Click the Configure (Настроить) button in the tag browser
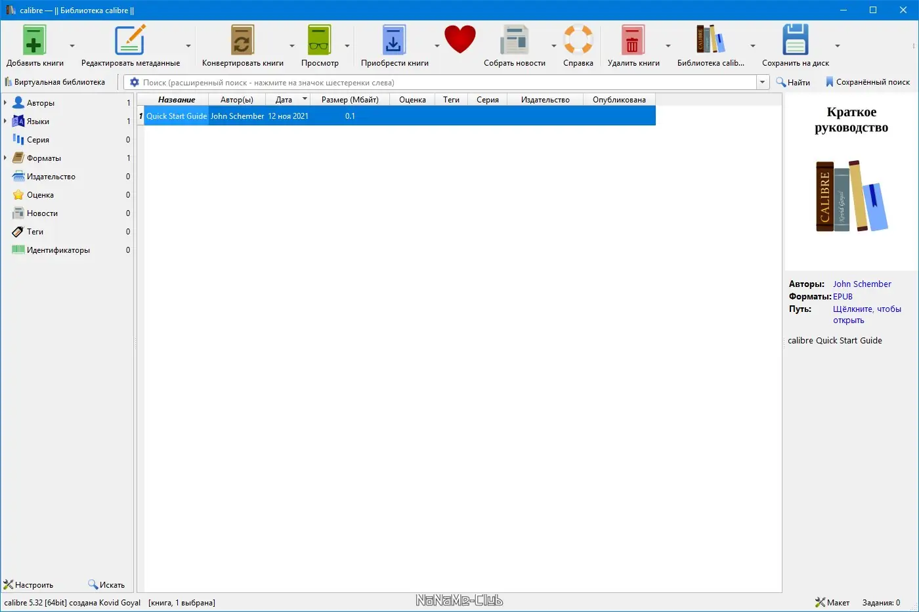 (x=28, y=584)
